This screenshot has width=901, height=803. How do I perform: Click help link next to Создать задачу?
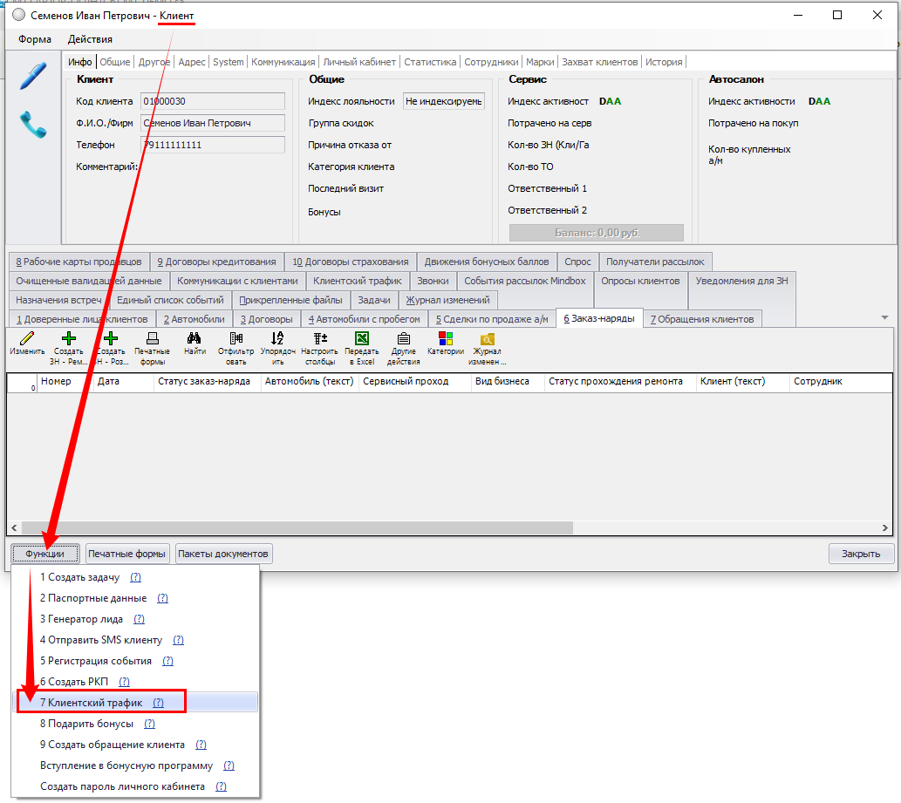coord(135,577)
